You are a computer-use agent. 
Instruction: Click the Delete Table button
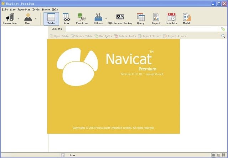tap(125, 36)
